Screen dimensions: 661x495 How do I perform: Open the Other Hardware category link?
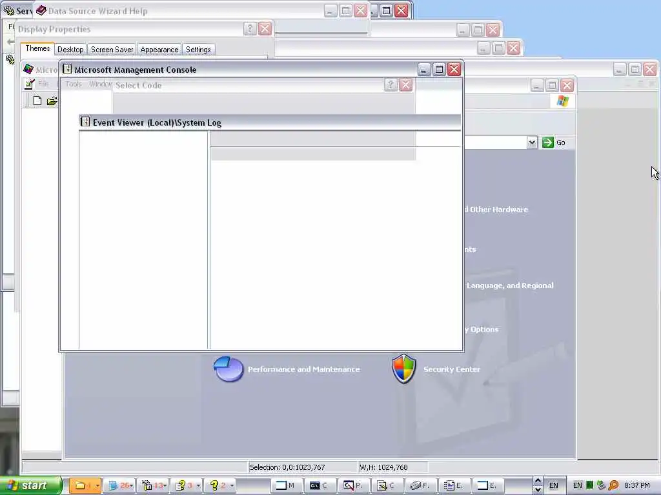[x=496, y=209]
